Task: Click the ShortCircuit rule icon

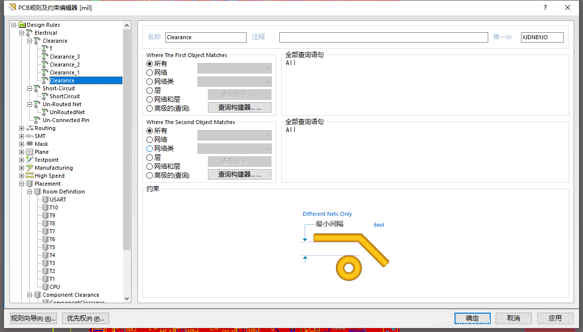Action: coord(45,96)
